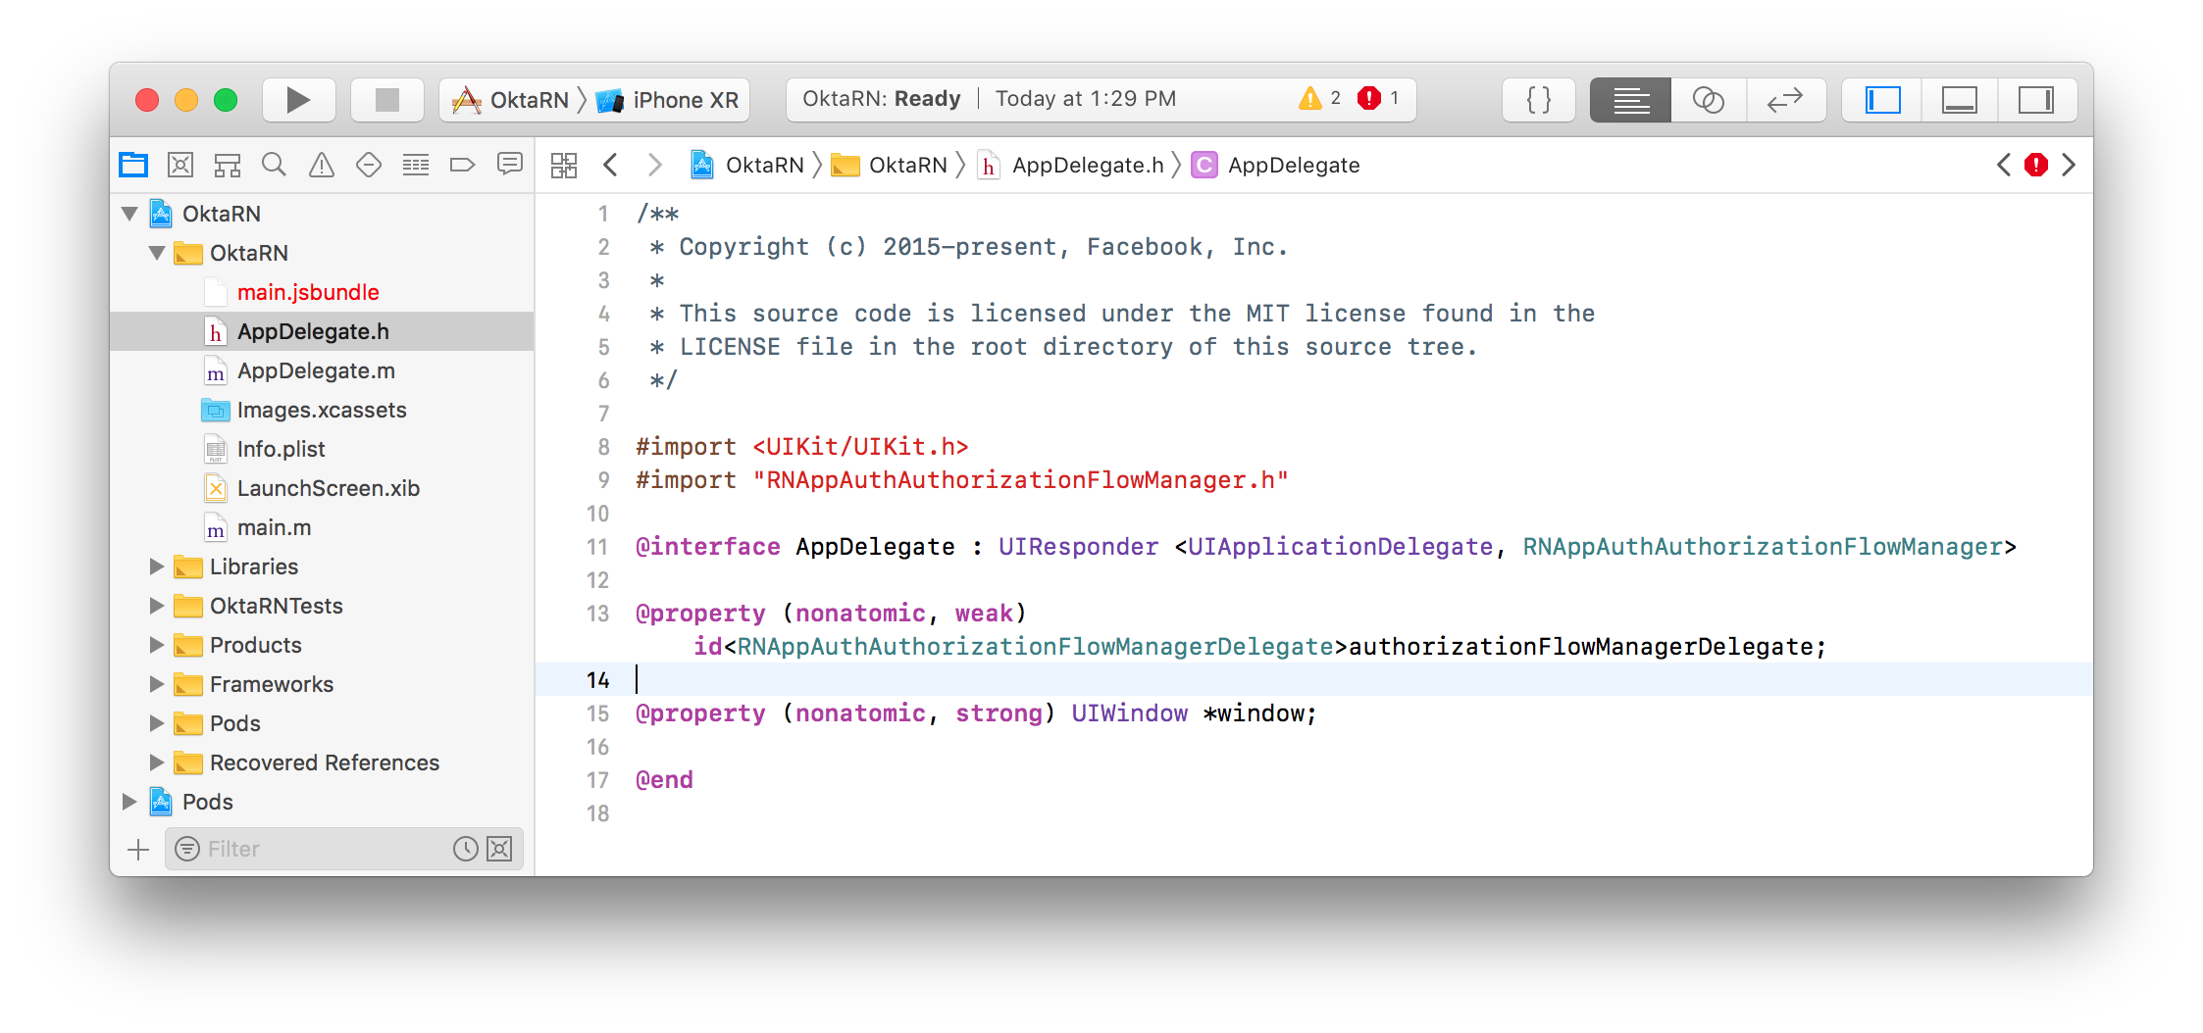Screen dimensions: 2203x1033
Task: Click the Run (play) button
Action: 298,100
